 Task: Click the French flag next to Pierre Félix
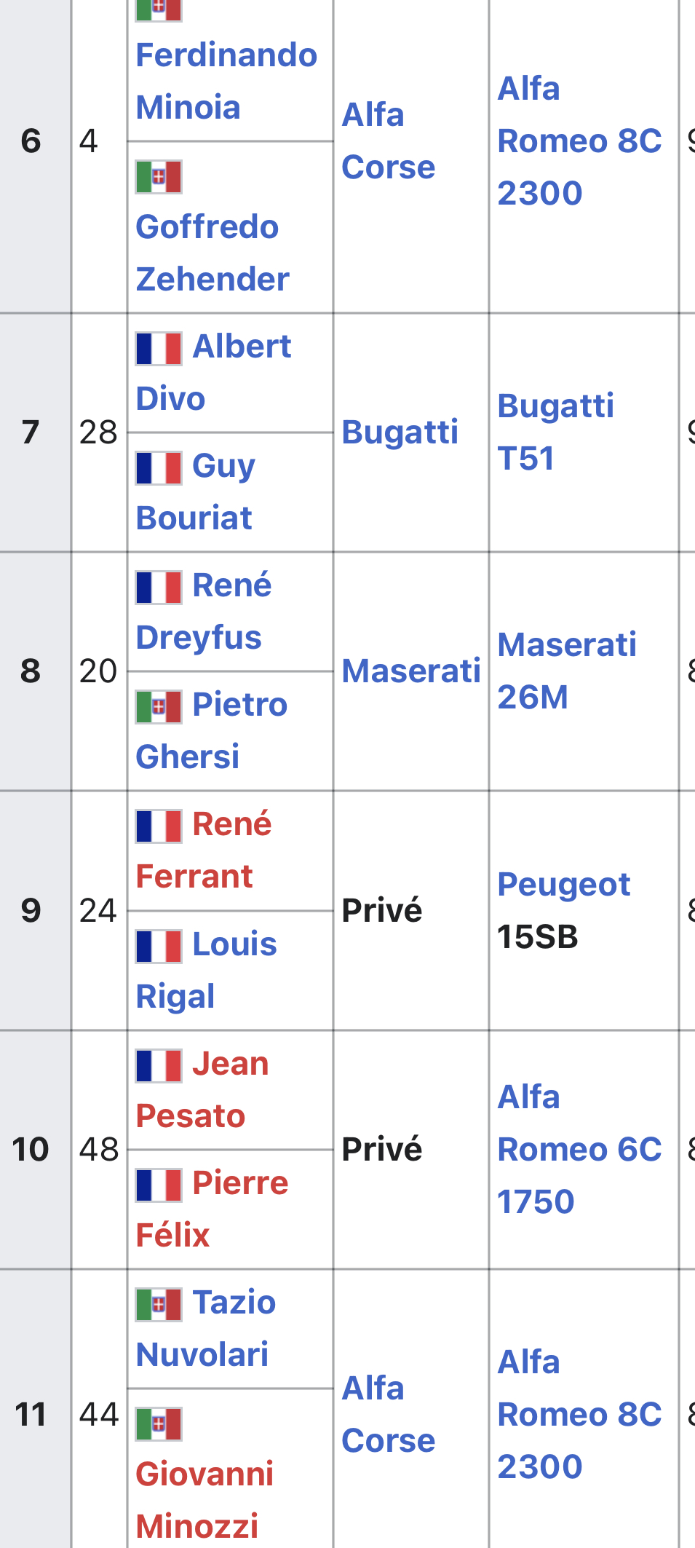click(159, 1185)
